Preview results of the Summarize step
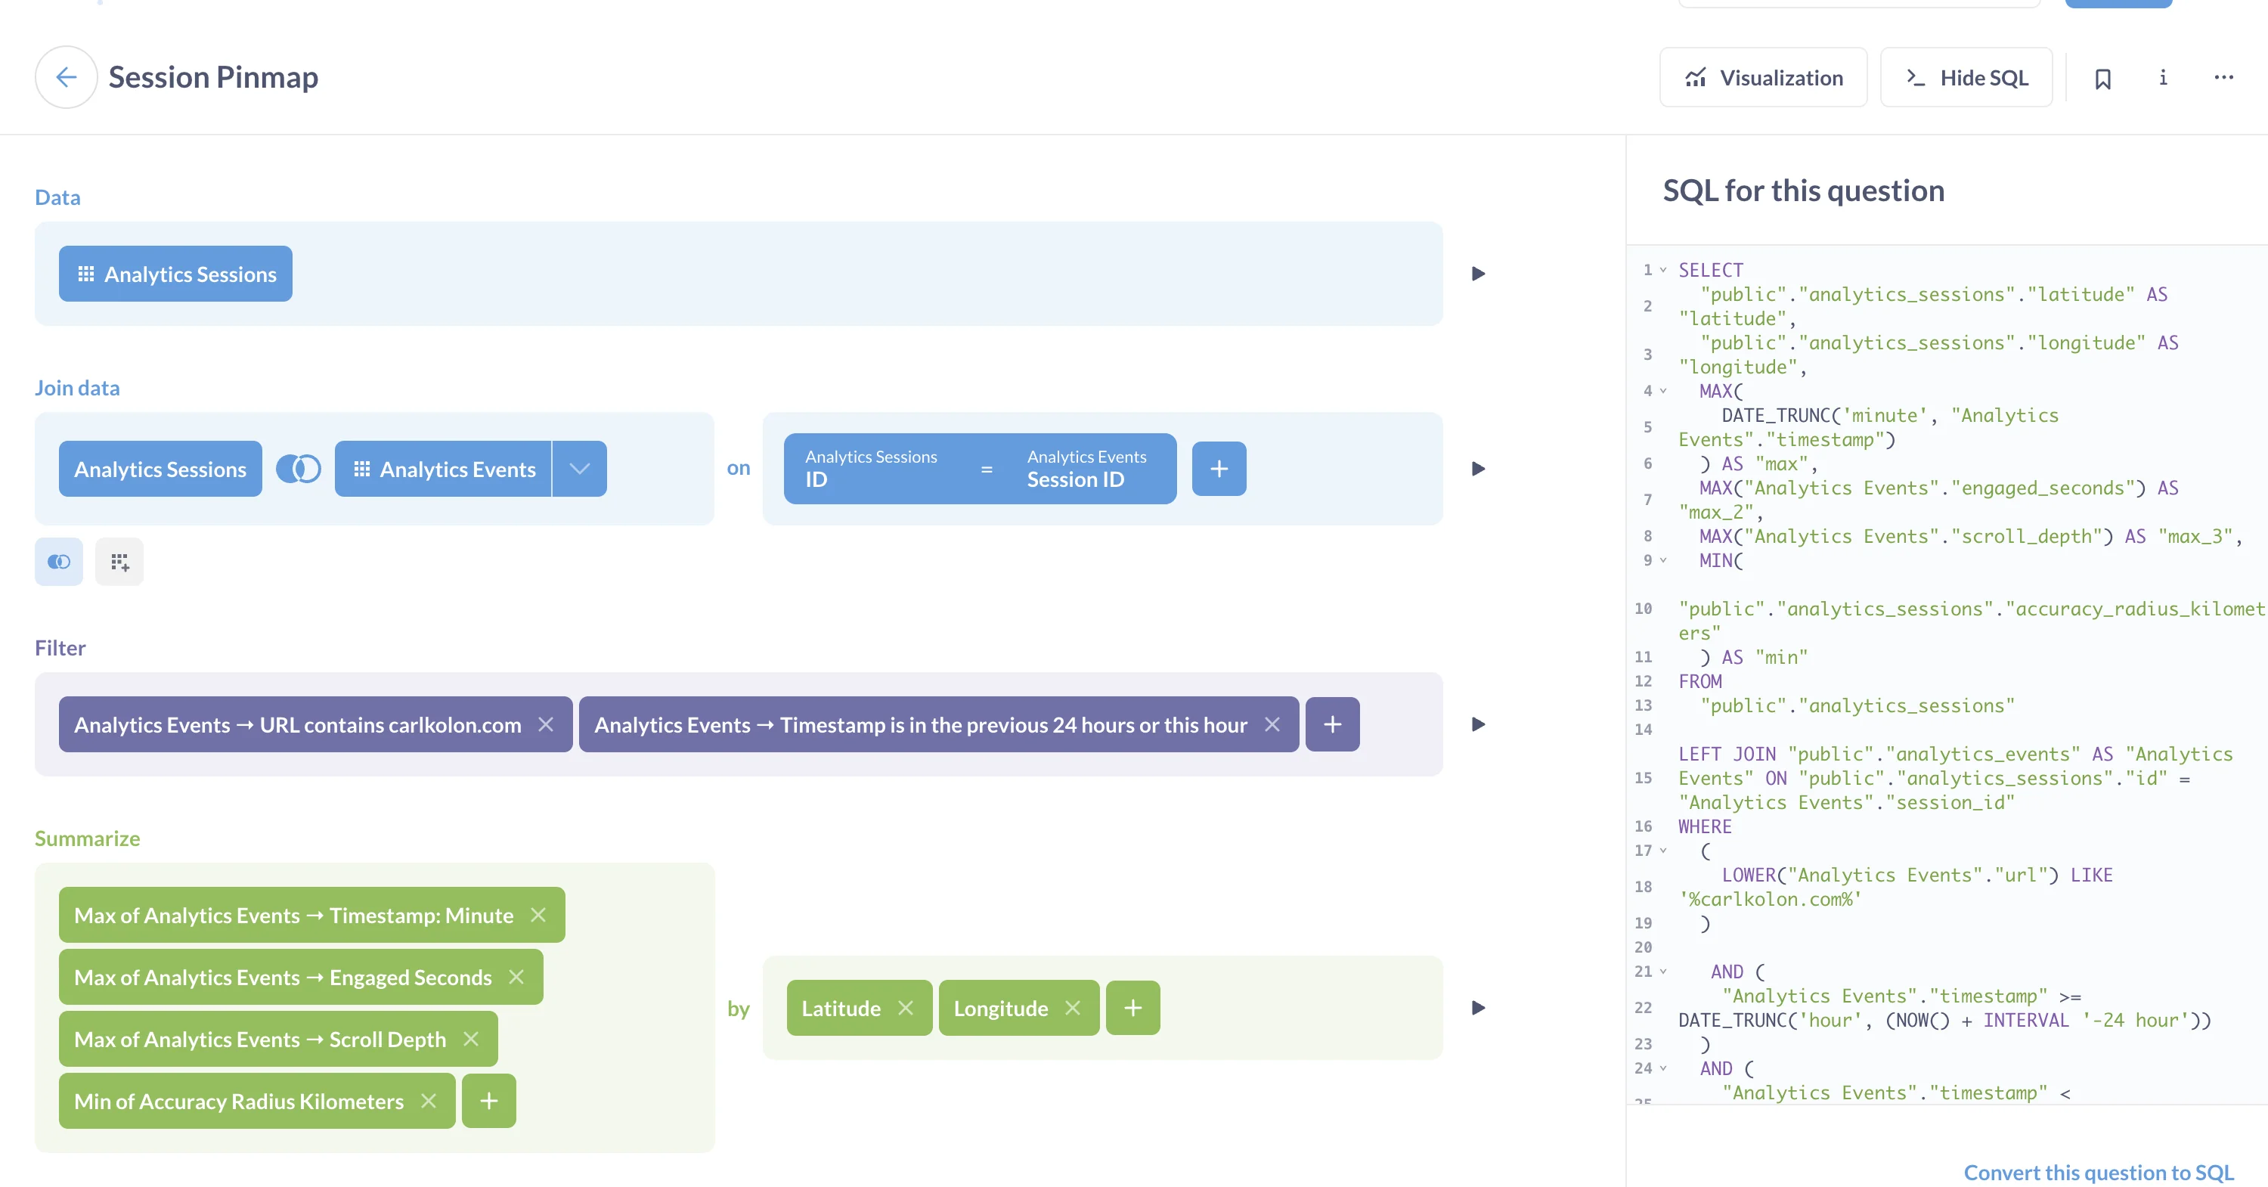The image size is (2268, 1187). tap(1477, 1009)
